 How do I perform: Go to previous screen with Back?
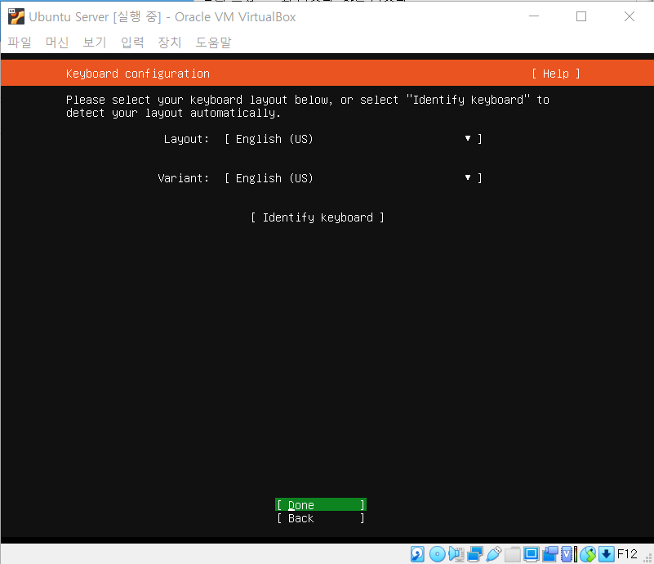point(321,518)
